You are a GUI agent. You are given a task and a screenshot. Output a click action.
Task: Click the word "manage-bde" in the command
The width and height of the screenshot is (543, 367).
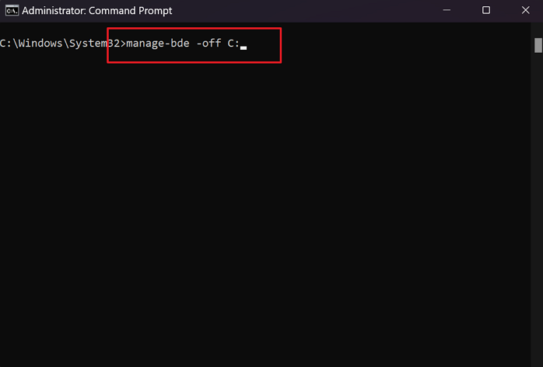tap(157, 44)
